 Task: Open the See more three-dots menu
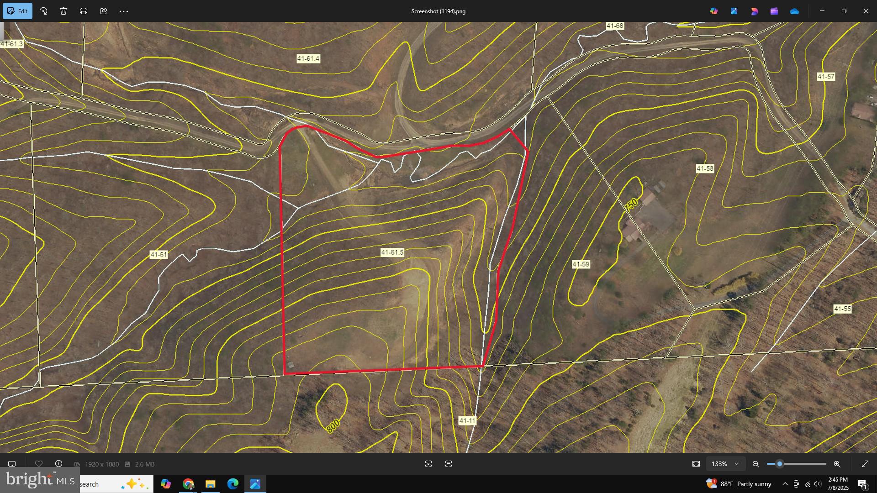pos(124,11)
